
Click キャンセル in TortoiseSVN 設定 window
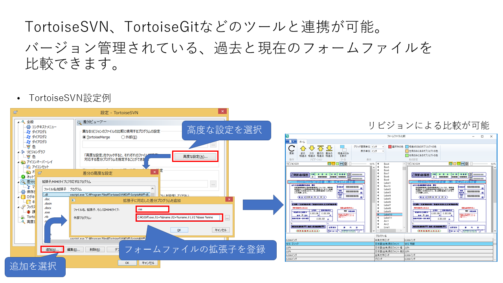[148, 263]
